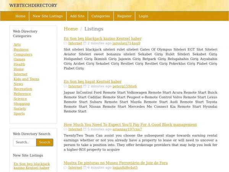The image size is (229, 172).
Task: Click 'Web Directory Search' heading
Action: [x=32, y=134]
